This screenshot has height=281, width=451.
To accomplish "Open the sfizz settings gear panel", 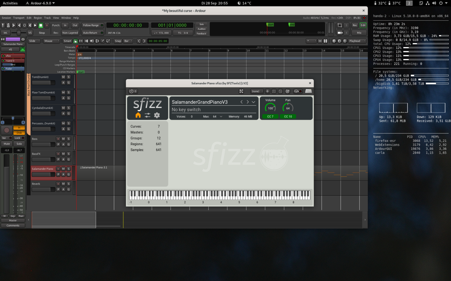I will tap(157, 115).
